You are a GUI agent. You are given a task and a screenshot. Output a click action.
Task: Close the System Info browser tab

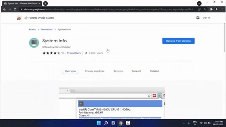[x=39, y=4]
